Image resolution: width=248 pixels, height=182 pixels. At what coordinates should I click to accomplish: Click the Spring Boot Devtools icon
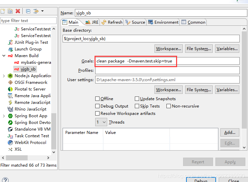[10, 123]
